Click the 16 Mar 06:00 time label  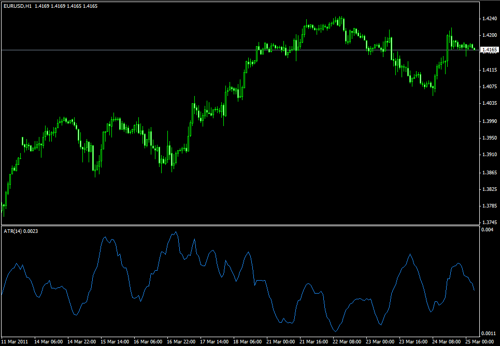pyautogui.click(x=148, y=341)
